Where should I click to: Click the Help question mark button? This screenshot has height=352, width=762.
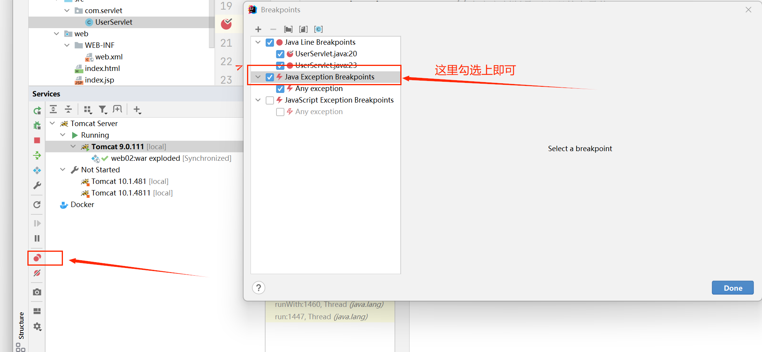(x=259, y=288)
